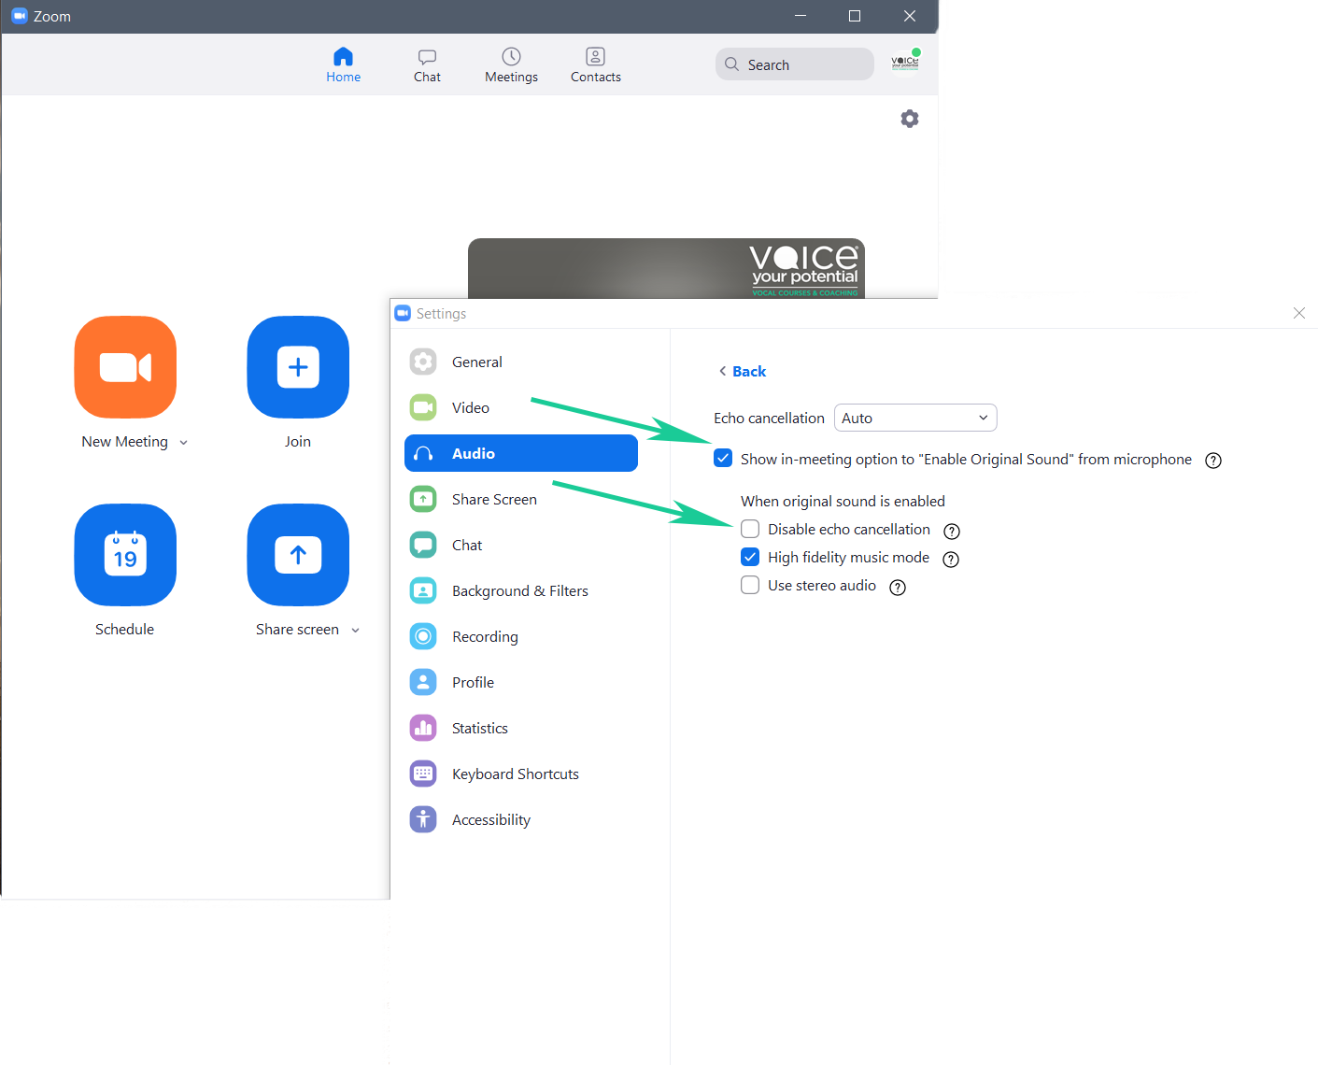The image size is (1318, 1065).
Task: Click the Accessibility settings icon
Action: click(423, 819)
